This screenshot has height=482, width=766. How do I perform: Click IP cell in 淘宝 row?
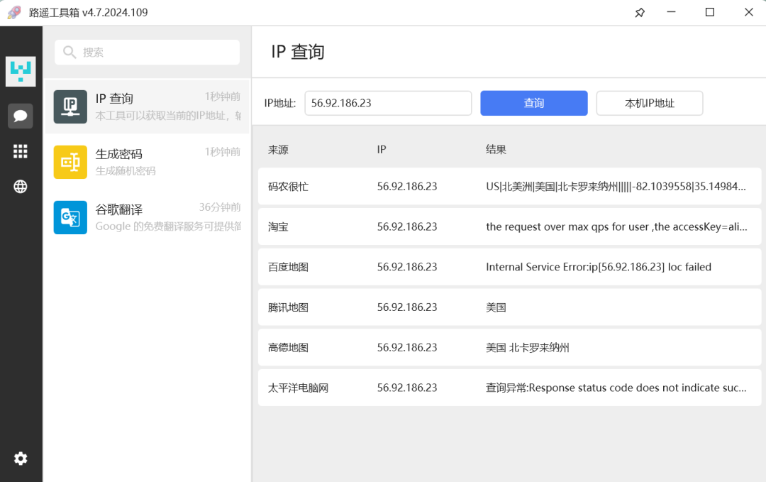[x=407, y=227]
